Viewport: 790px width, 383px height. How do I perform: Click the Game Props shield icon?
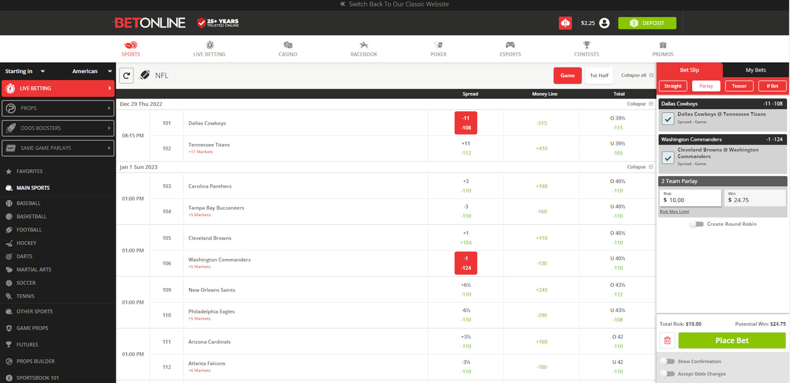click(9, 328)
